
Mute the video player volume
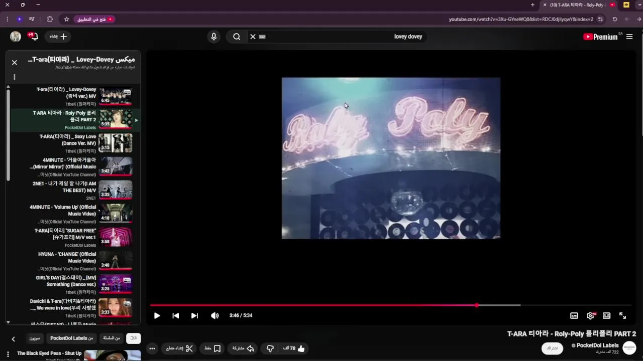[215, 315]
